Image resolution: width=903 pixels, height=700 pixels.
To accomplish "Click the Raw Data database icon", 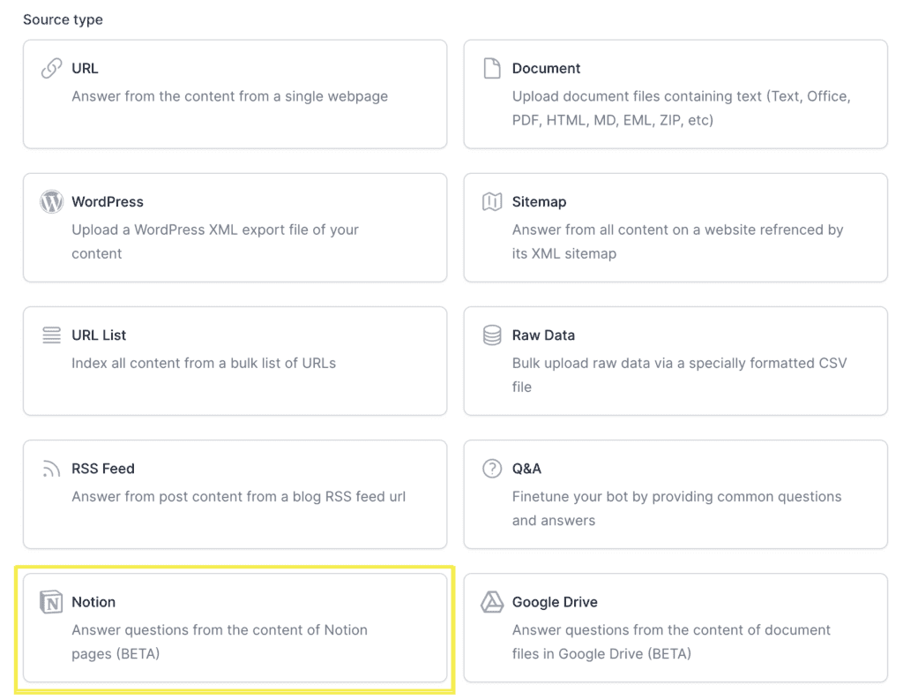I will pyautogui.click(x=492, y=335).
